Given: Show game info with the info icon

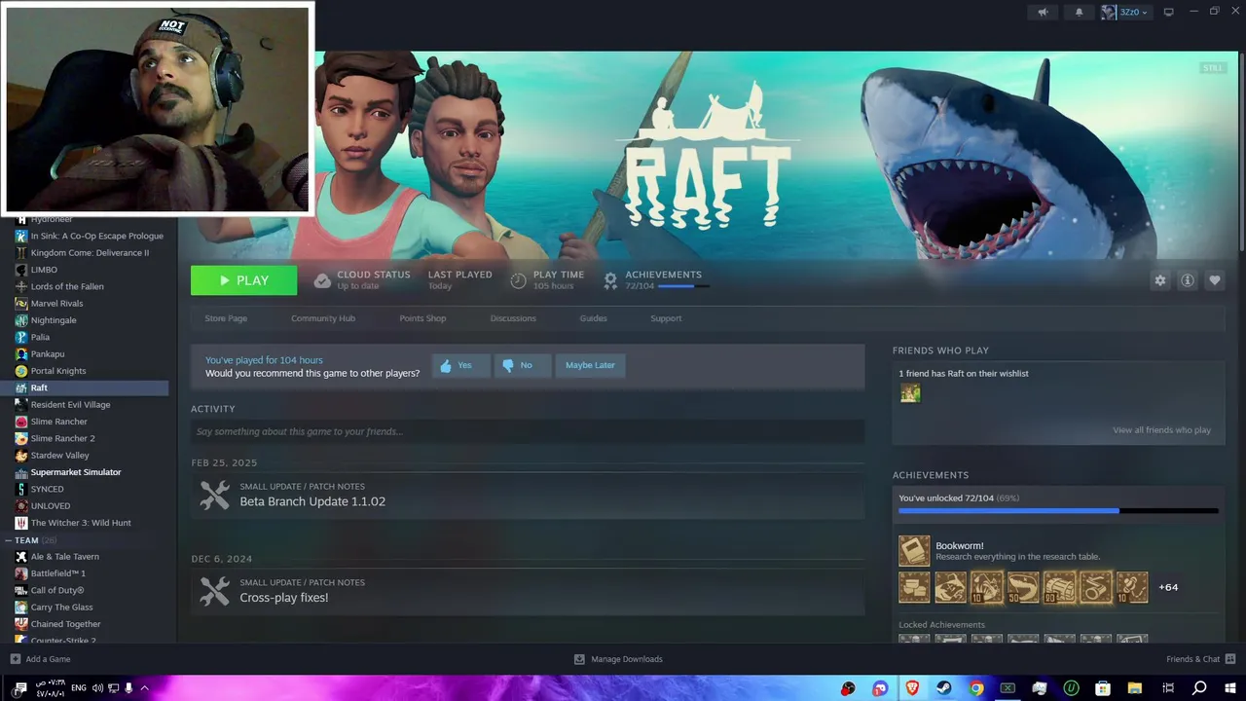Looking at the screenshot, I should pos(1188,280).
